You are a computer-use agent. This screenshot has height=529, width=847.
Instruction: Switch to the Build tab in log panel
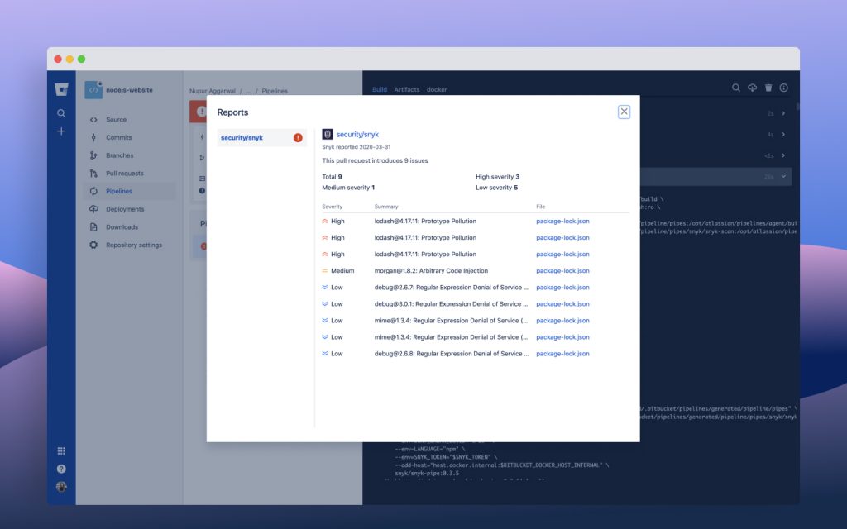[x=379, y=89]
